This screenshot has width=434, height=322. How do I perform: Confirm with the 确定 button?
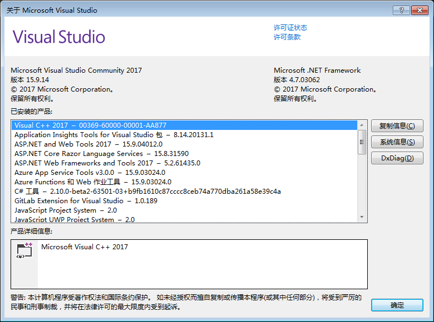pos(397,305)
